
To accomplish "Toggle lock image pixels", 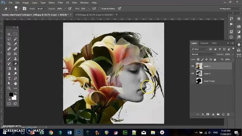I will pos(202,59).
